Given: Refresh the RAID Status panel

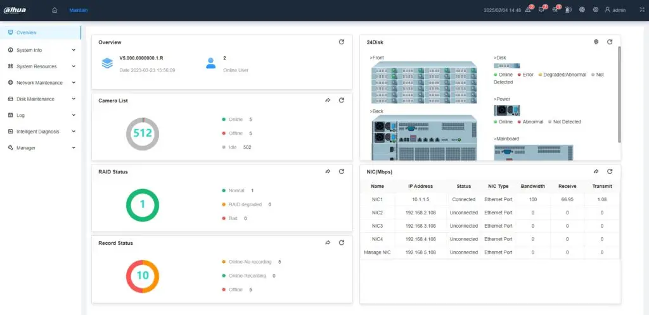Looking at the screenshot, I should pyautogui.click(x=342, y=171).
